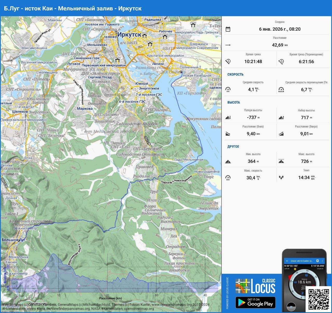Viewport: 332px width, 313px height.
Task: Click the Иркутск city label on map
Action: click(129, 35)
